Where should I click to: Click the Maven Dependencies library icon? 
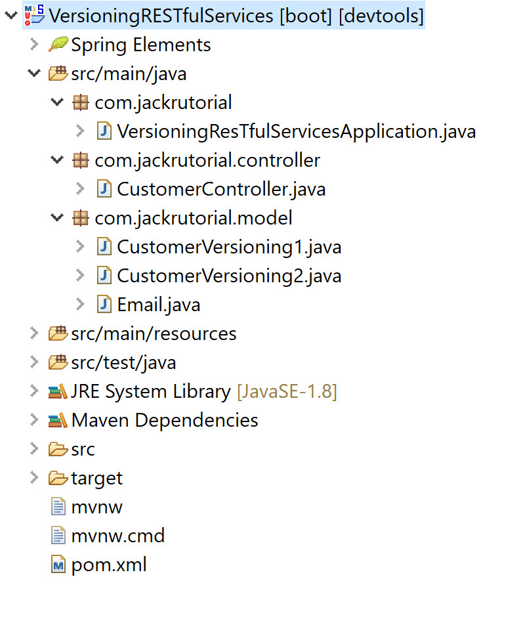point(59,419)
